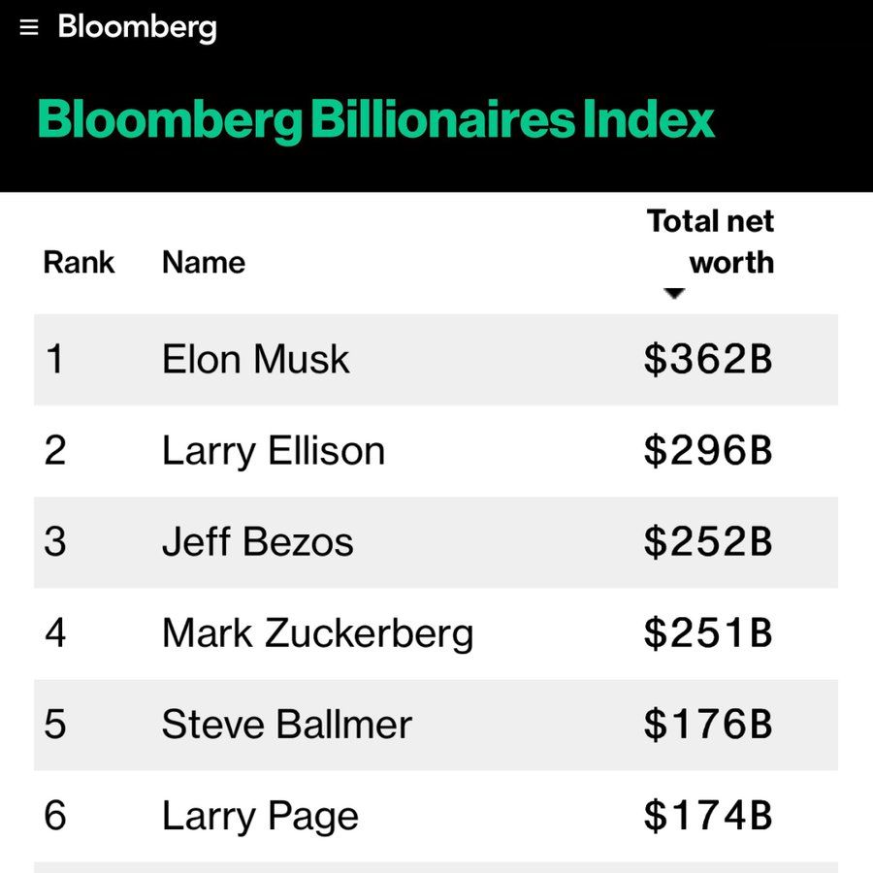Click rank number 5 in the table
The height and width of the screenshot is (873, 873).
(55, 725)
